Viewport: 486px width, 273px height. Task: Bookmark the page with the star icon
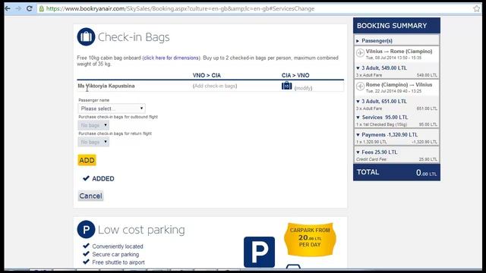tap(476, 8)
